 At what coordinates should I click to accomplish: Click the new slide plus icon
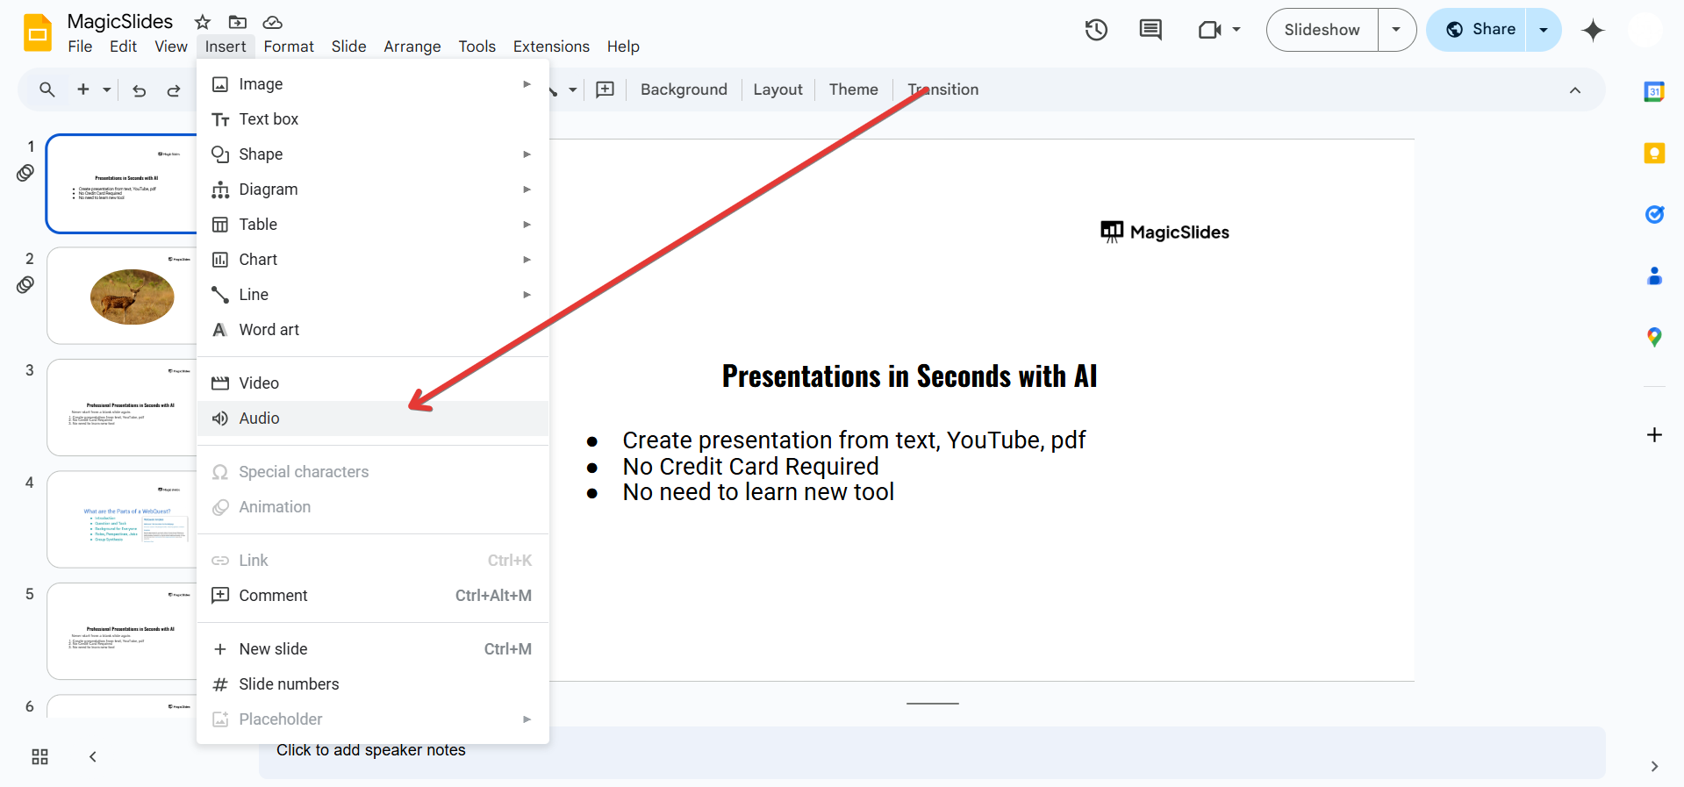point(83,89)
